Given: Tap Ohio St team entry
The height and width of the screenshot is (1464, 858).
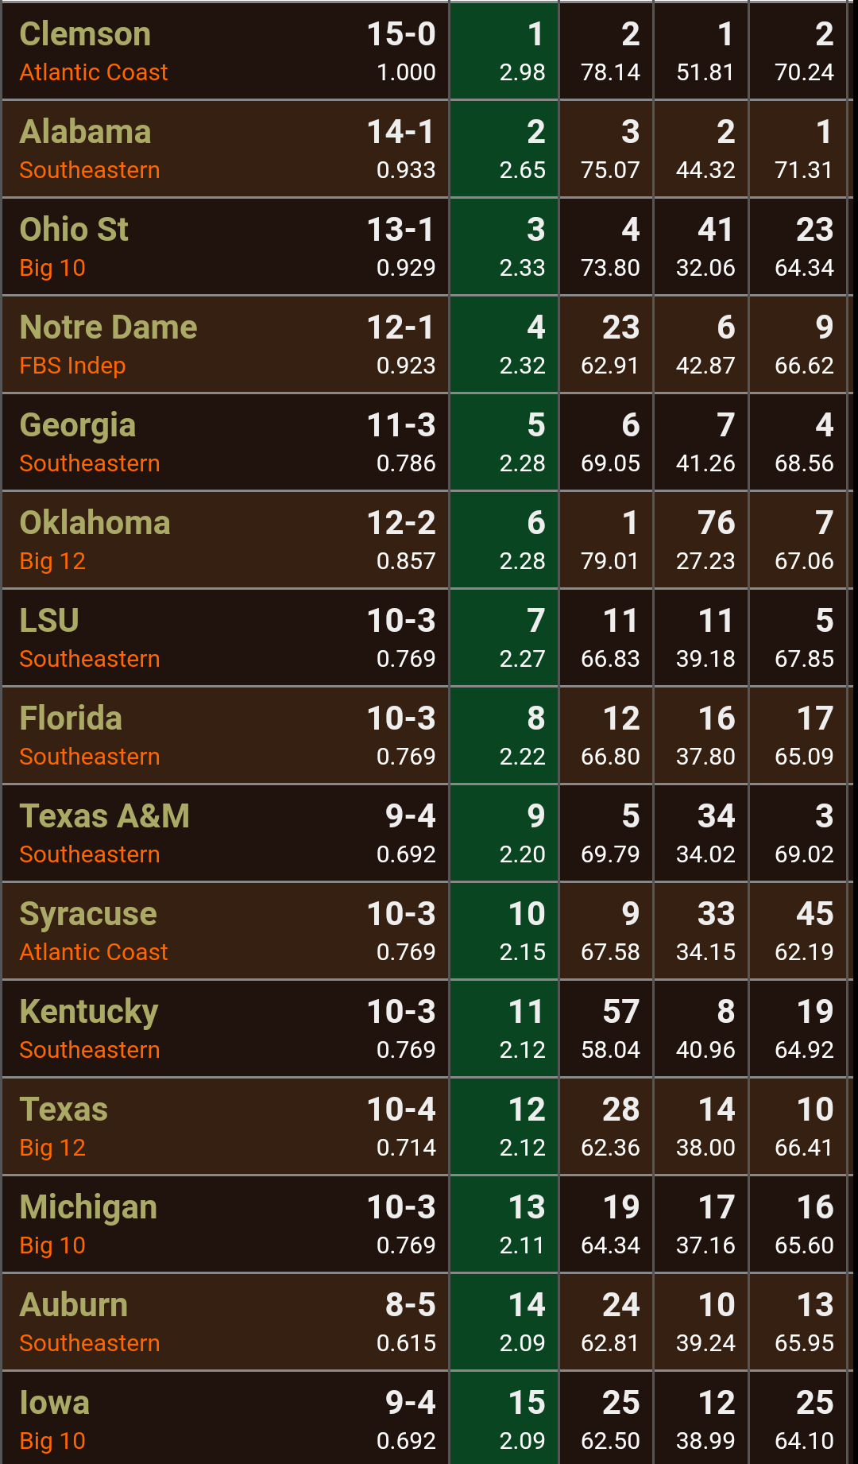Looking at the screenshot, I should 427,246.
